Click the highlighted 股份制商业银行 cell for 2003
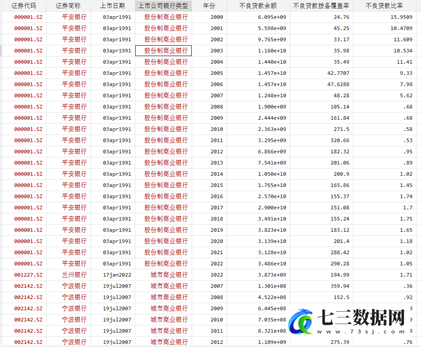 163,51
